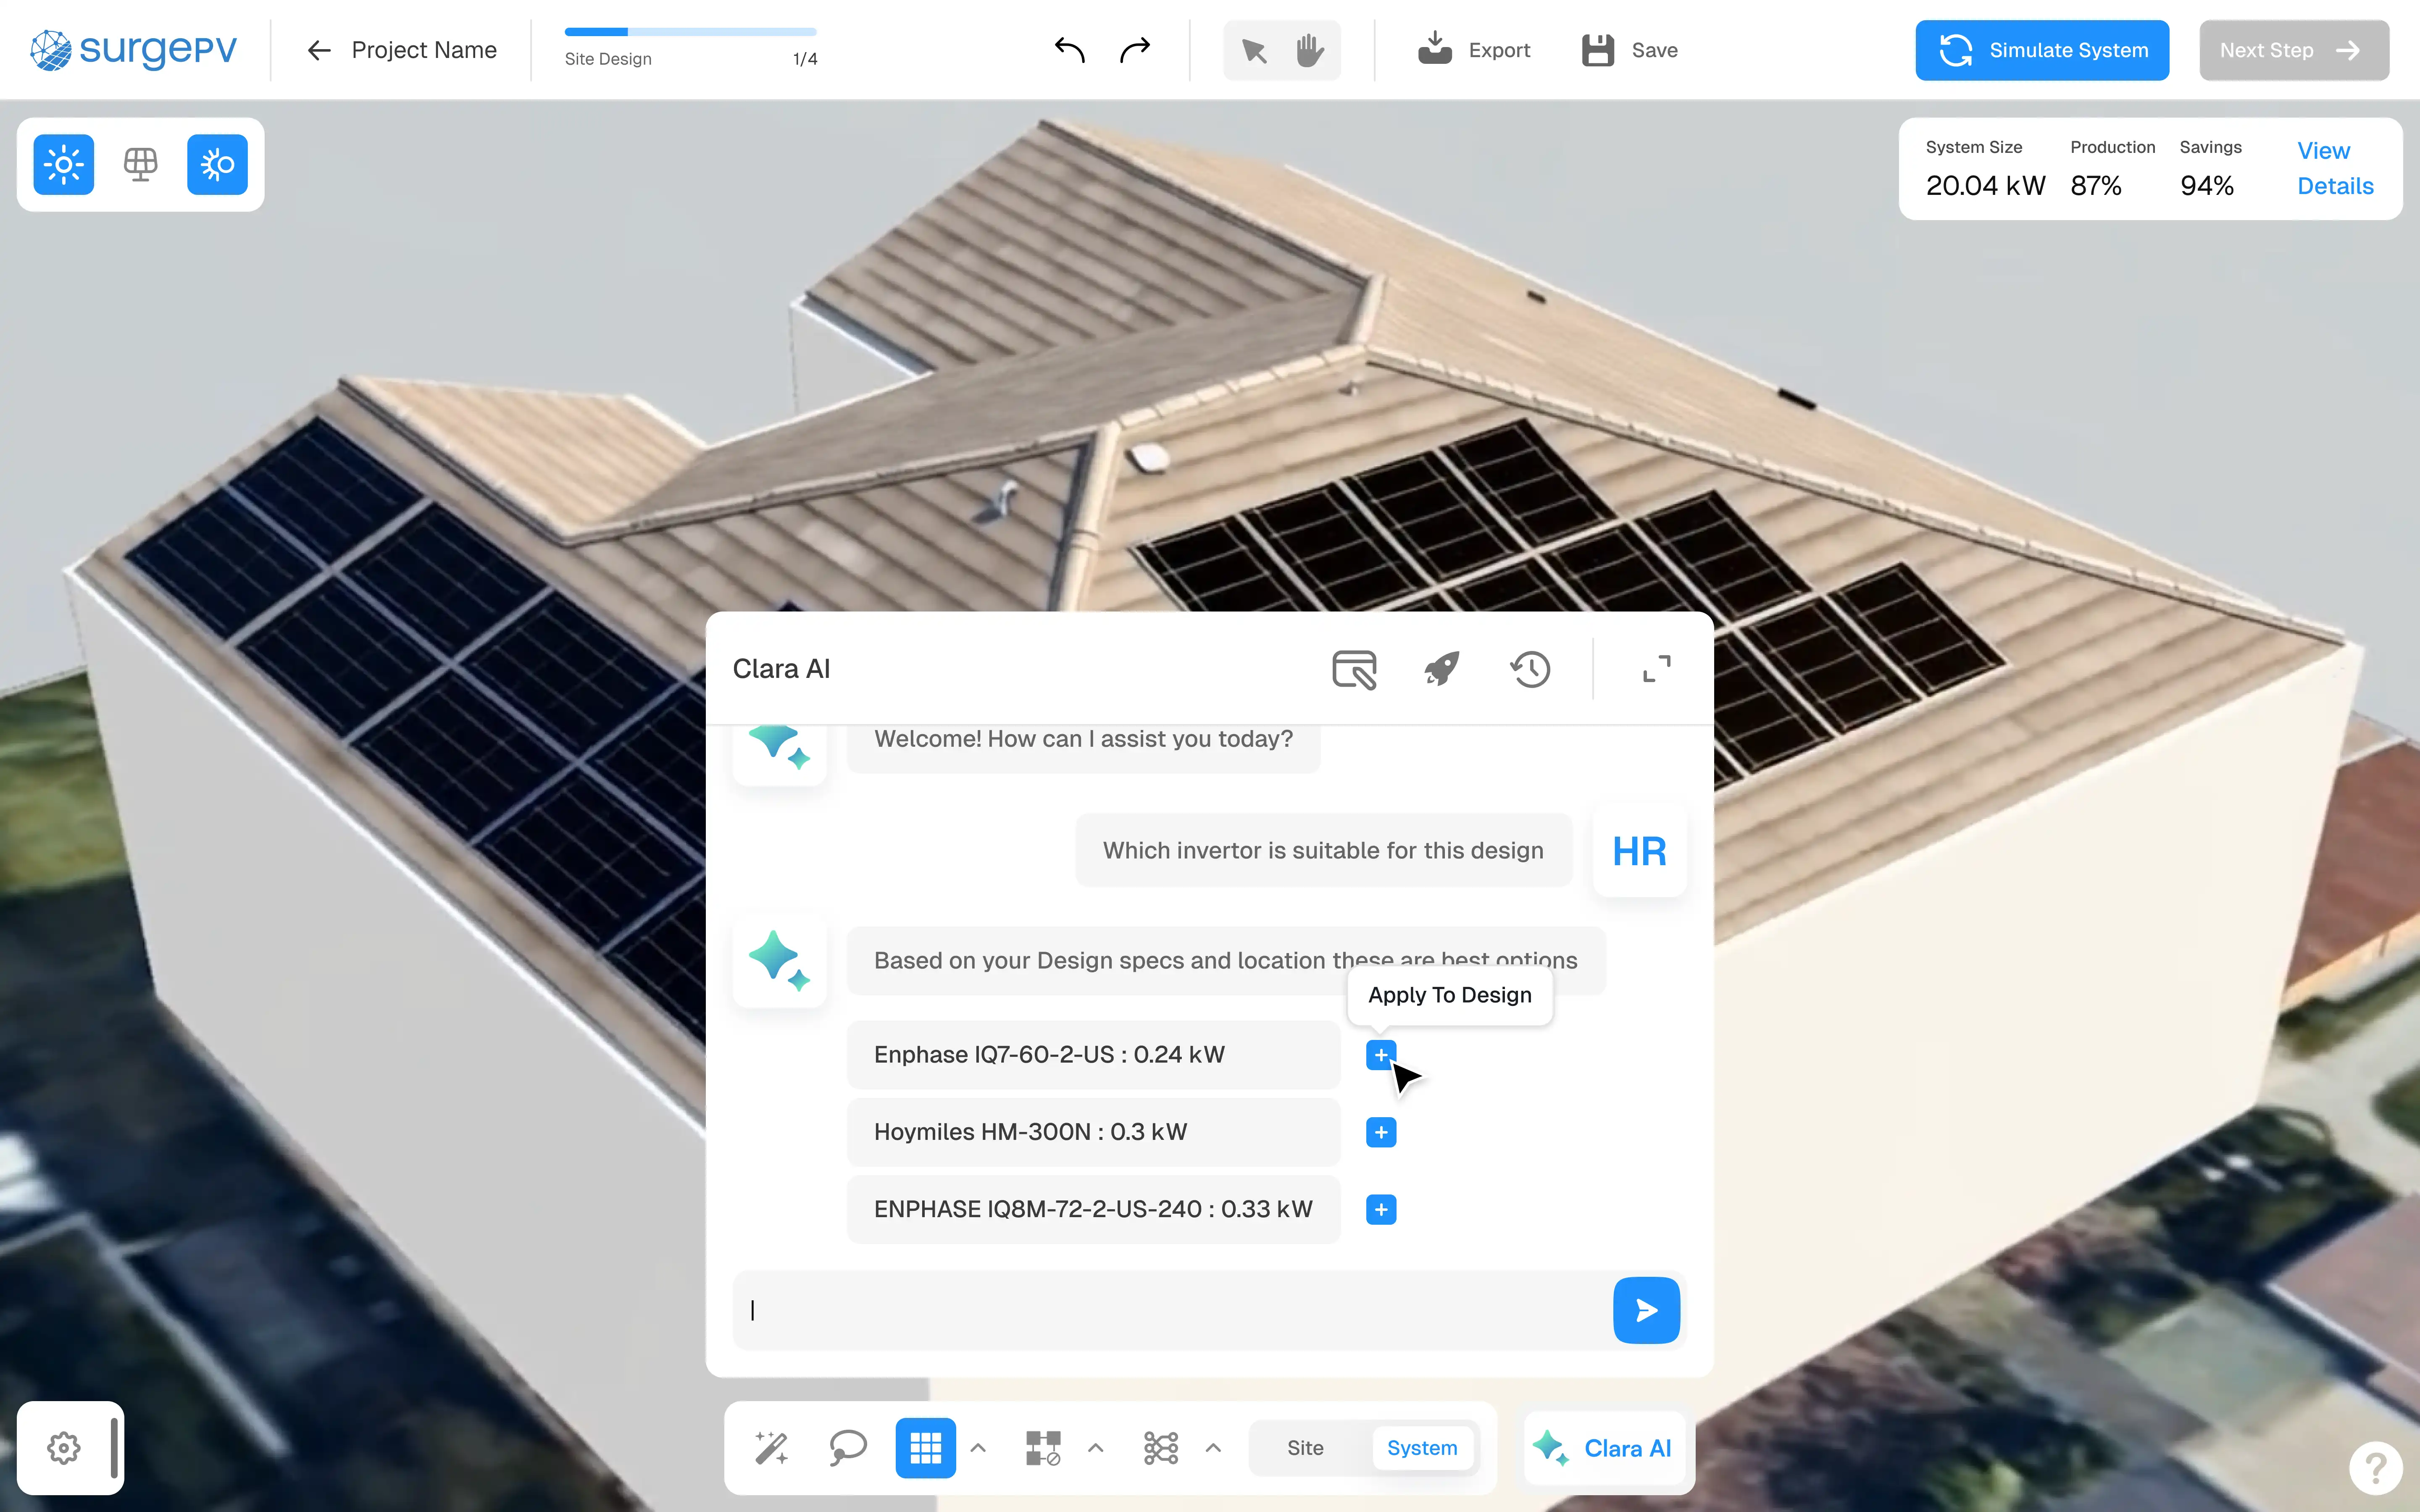Image resolution: width=2420 pixels, height=1512 pixels.
Task: Expand the stringing tool options
Action: [x=1213, y=1448]
